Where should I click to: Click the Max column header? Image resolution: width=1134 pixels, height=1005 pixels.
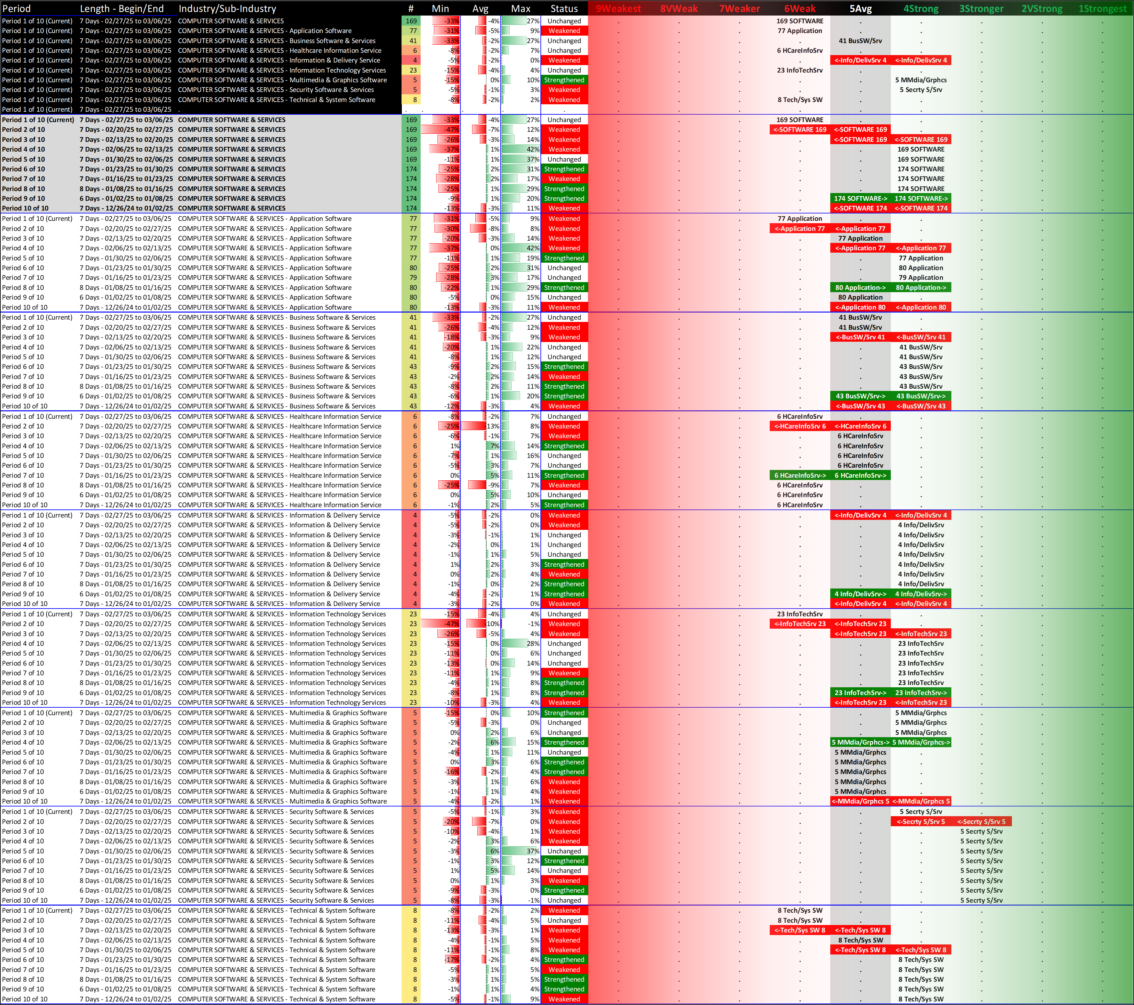point(520,8)
